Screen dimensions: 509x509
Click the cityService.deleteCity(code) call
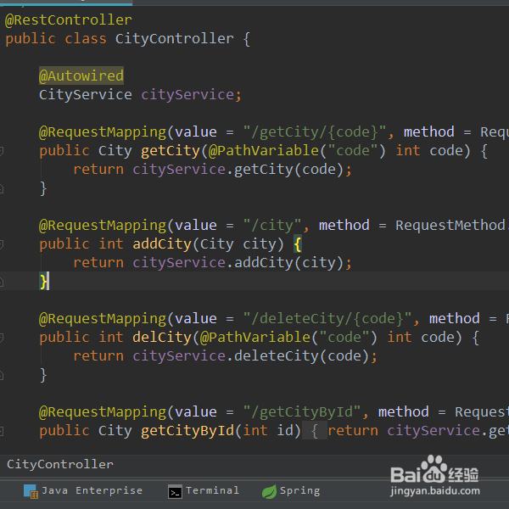click(x=250, y=356)
